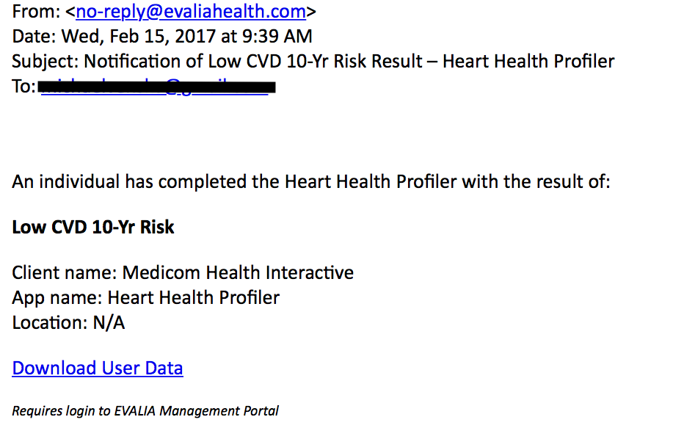Click the Client name: label
The width and height of the screenshot is (684, 439).
65,273
